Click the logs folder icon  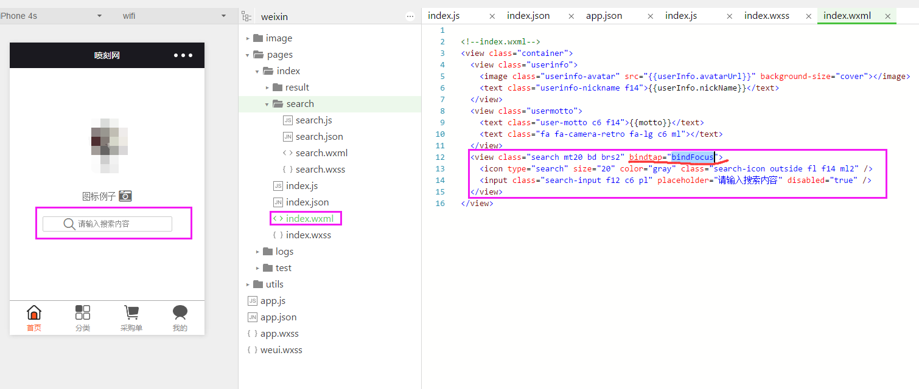268,251
